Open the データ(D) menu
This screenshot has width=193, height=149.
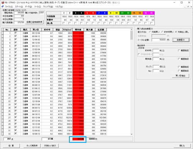pos(29,7)
